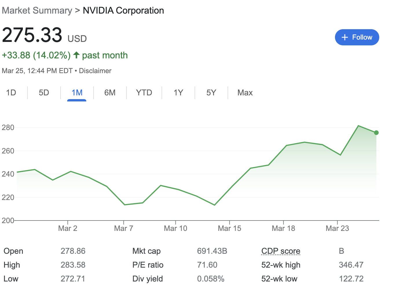The image size is (403, 289).
Task: Click the Mar 18 axis label
Action: [x=283, y=228]
